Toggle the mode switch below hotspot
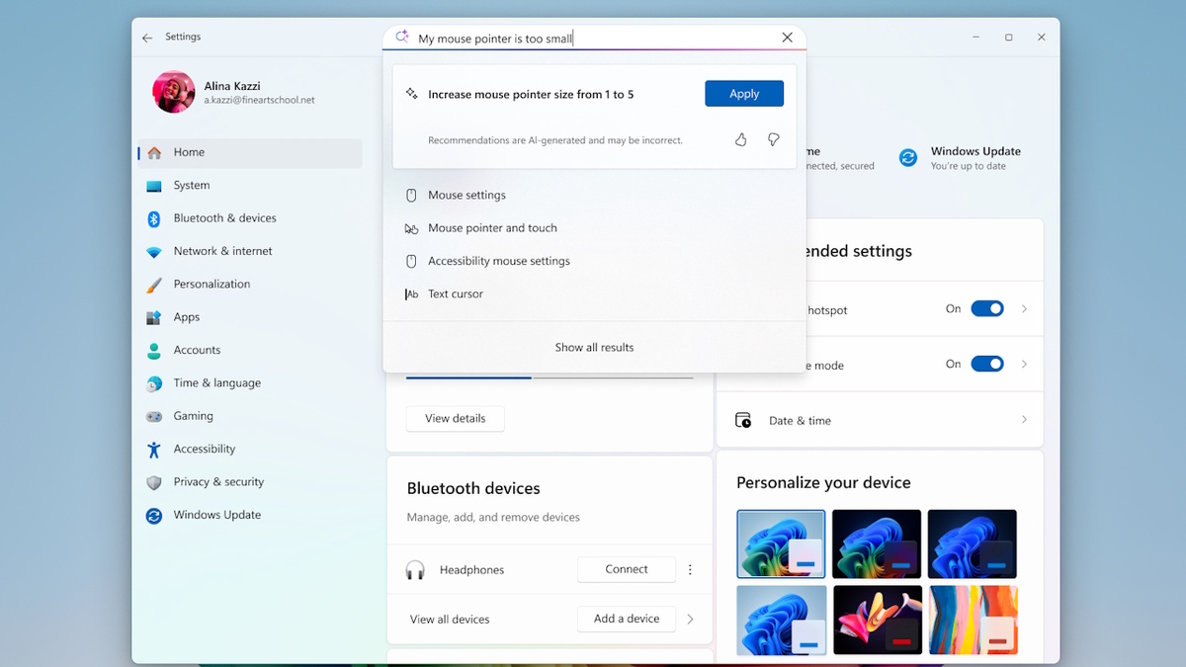The width and height of the screenshot is (1186, 667). (x=987, y=365)
